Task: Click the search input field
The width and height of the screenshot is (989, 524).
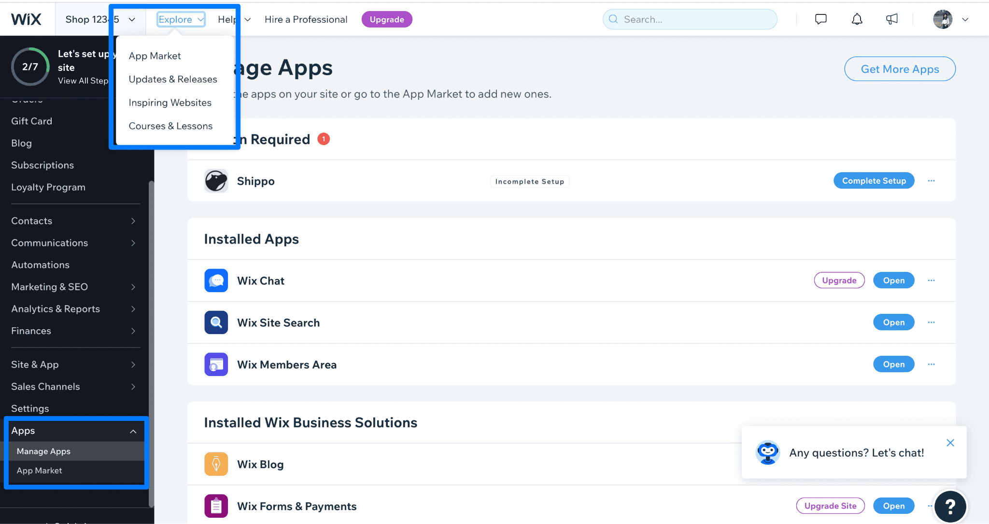Action: click(x=690, y=19)
